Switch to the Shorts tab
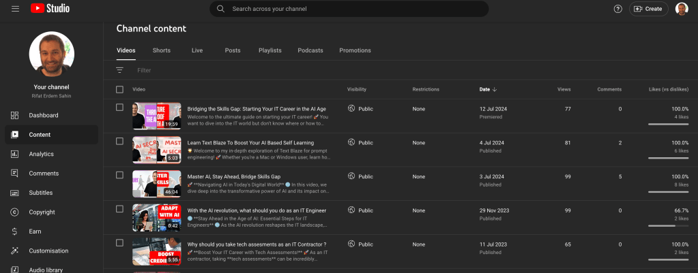The image size is (698, 273). pos(161,50)
